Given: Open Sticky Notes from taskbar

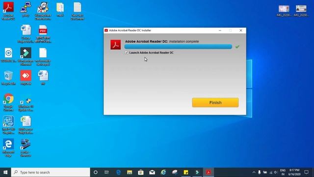Looking at the screenshot, I should (186, 172).
